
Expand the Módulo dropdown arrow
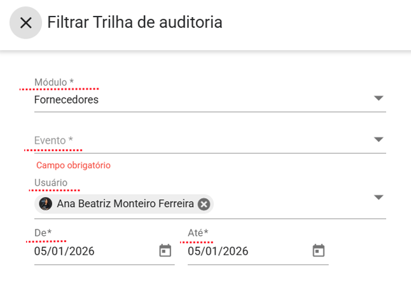click(x=379, y=98)
